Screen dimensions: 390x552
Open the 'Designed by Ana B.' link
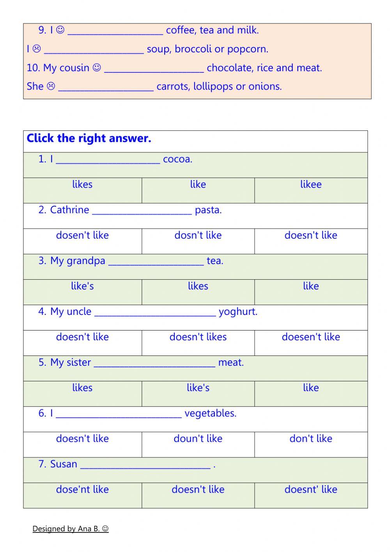coord(71,529)
